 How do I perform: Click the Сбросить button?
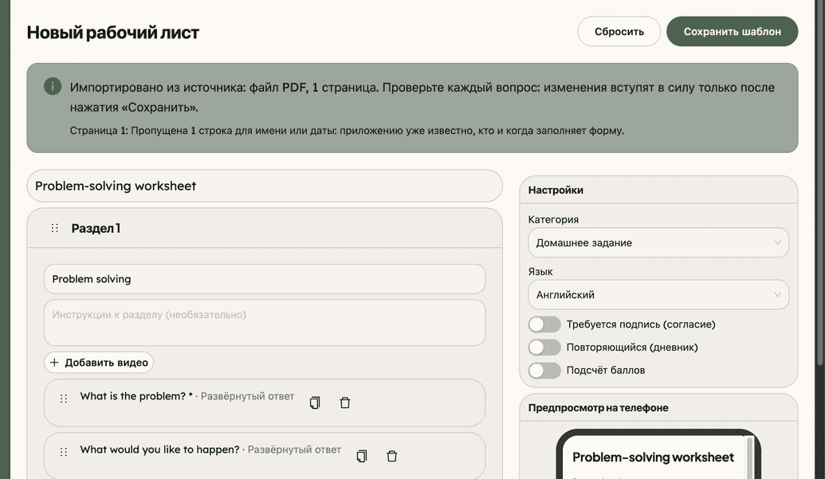click(x=619, y=32)
